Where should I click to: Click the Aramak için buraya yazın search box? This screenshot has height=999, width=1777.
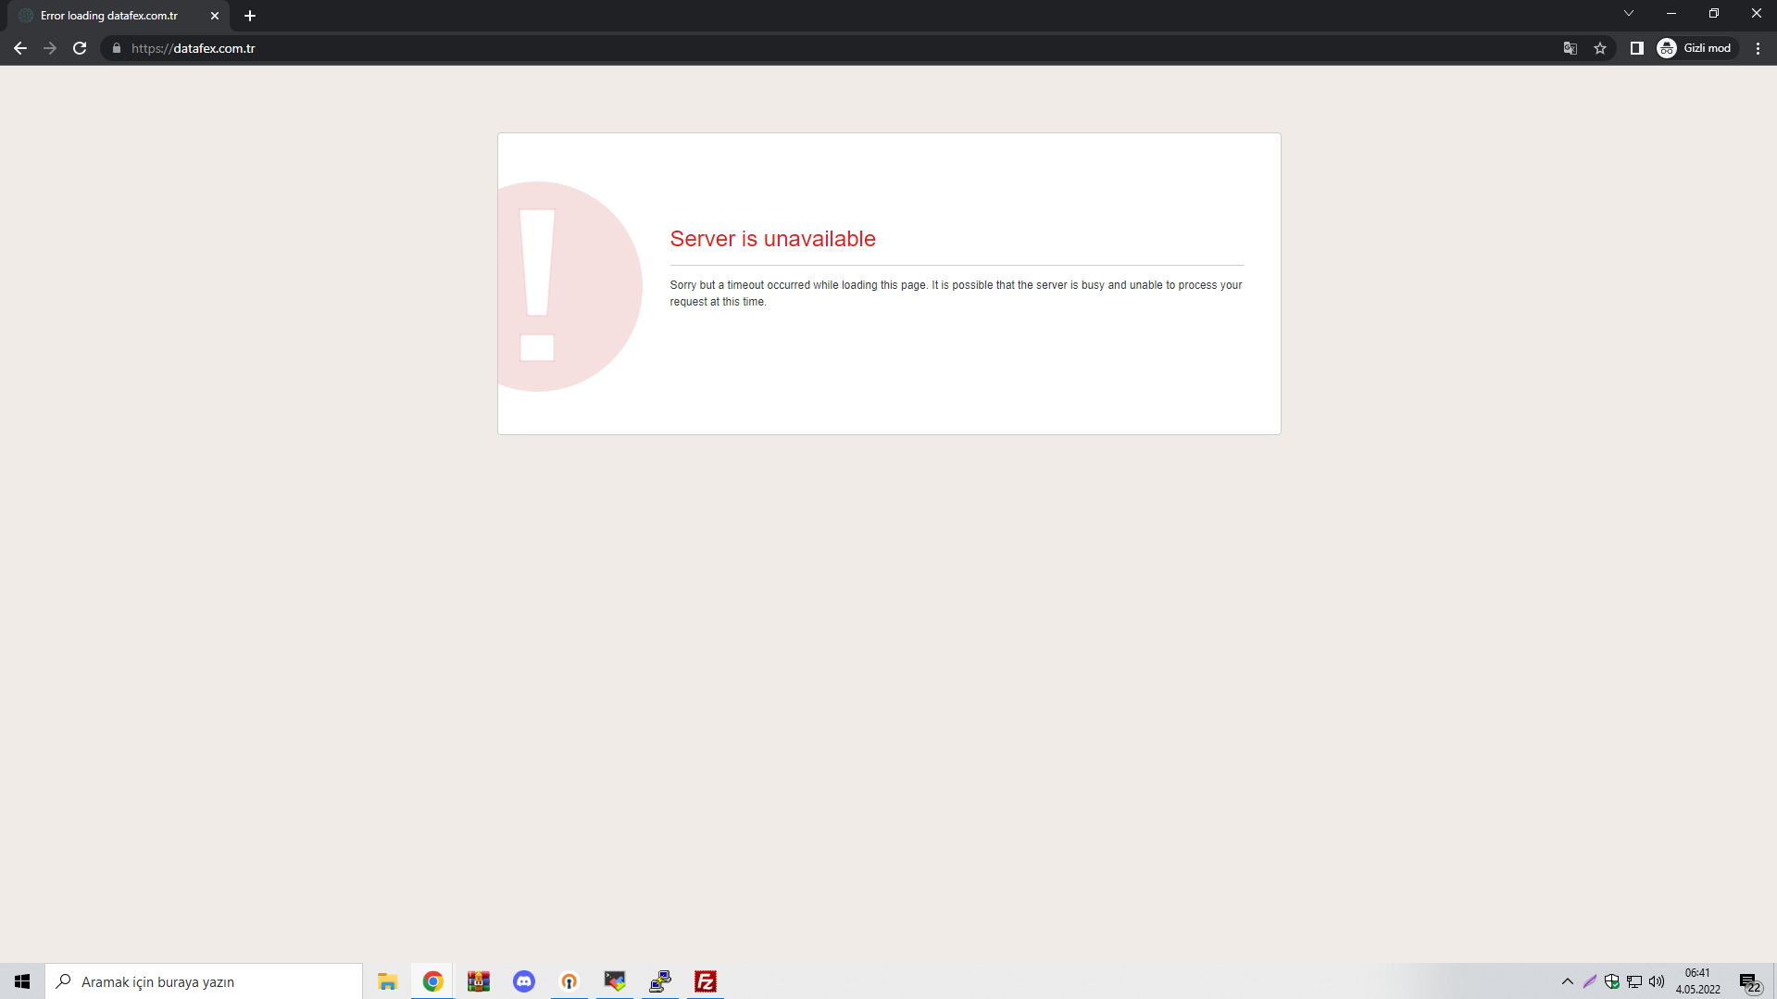[x=204, y=981]
